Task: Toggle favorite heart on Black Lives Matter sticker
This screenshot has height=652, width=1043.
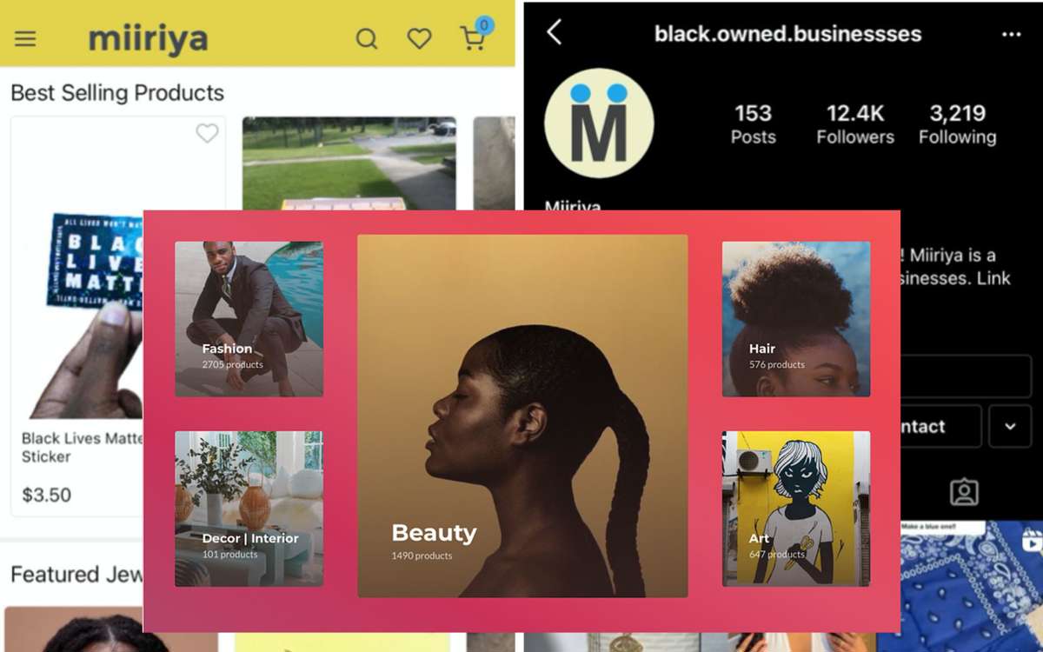Action: click(207, 133)
